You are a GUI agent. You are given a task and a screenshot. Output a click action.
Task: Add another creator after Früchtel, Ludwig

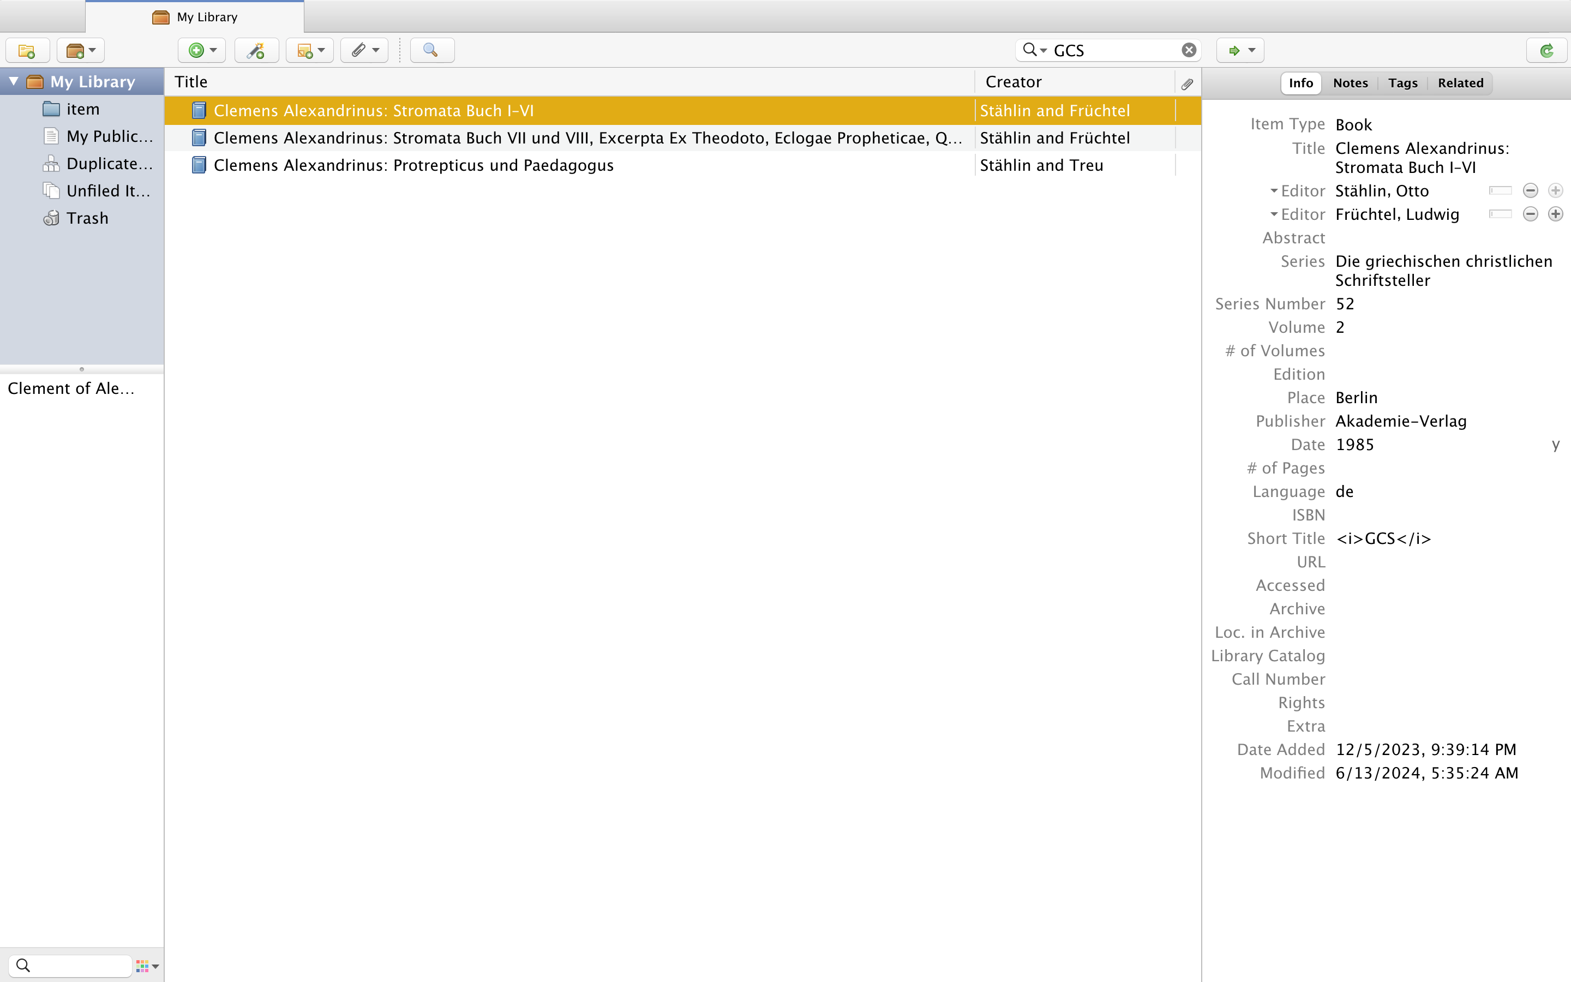pyautogui.click(x=1555, y=214)
